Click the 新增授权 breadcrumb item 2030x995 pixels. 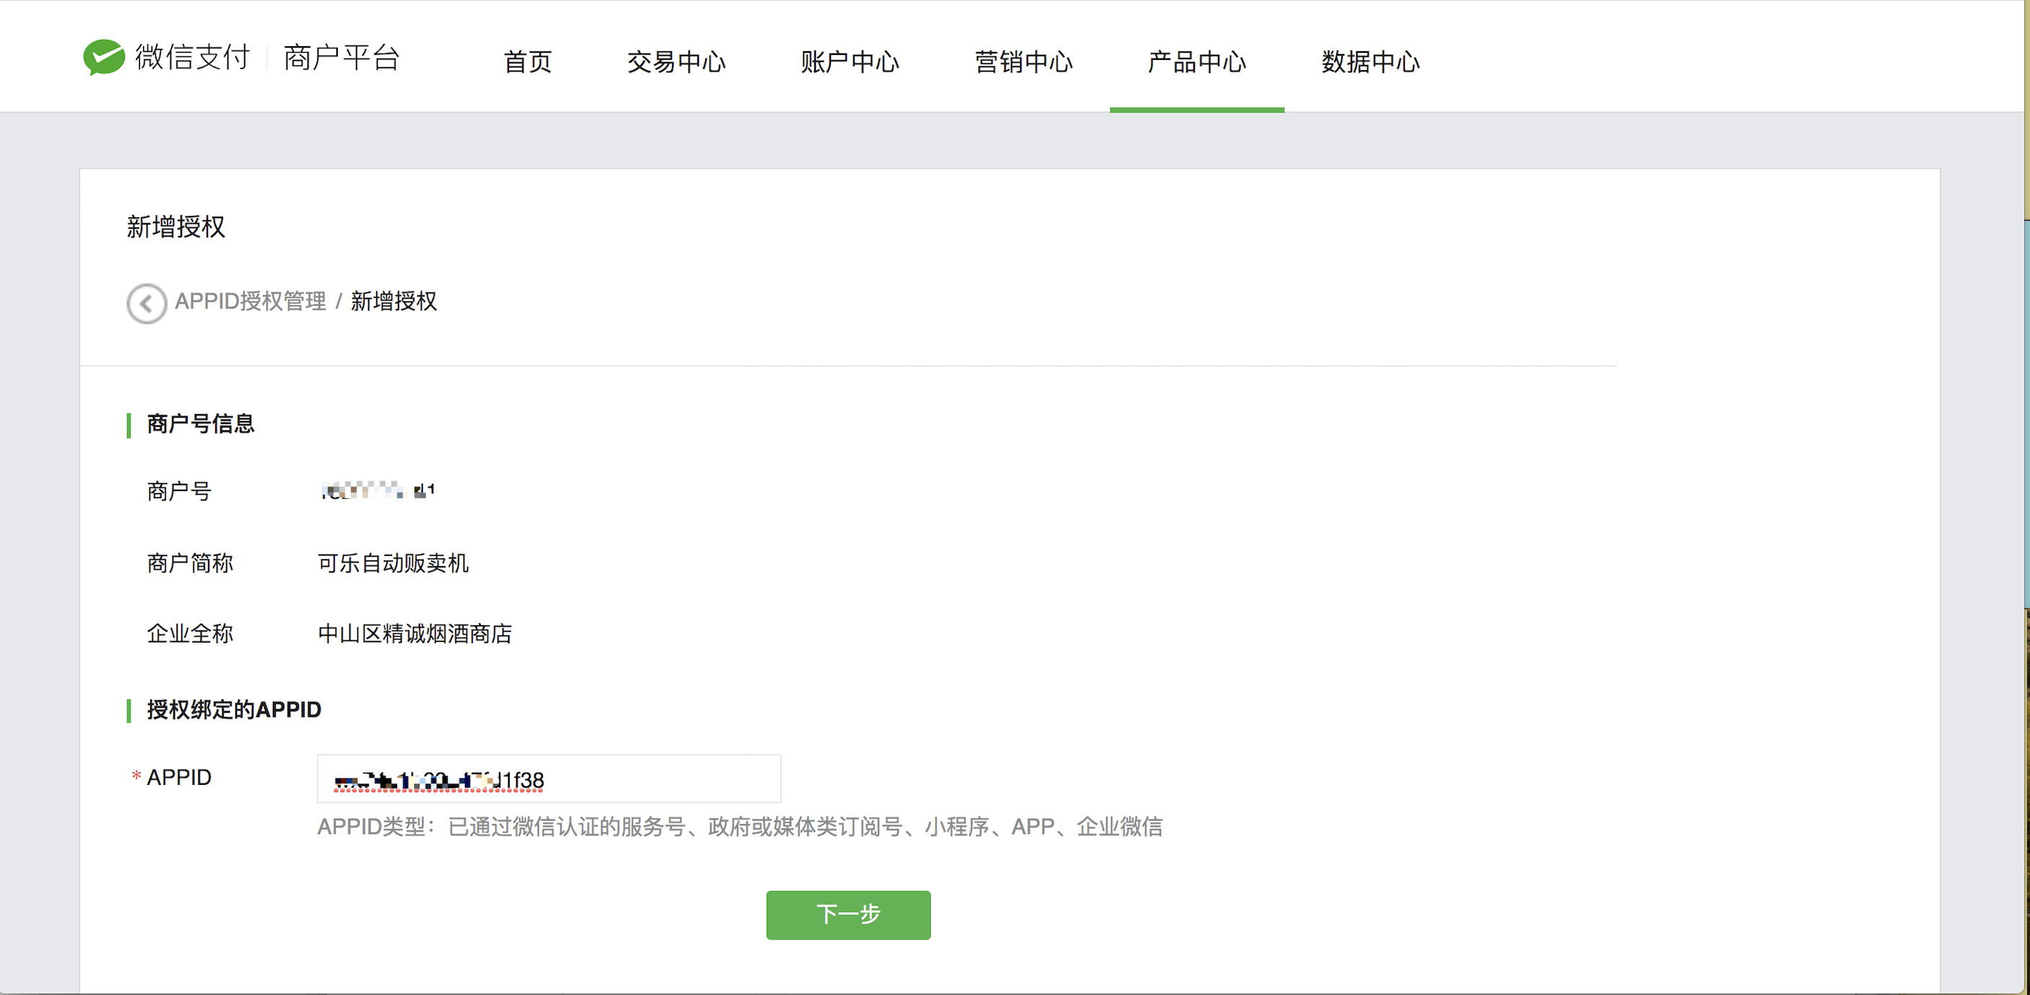(x=393, y=301)
